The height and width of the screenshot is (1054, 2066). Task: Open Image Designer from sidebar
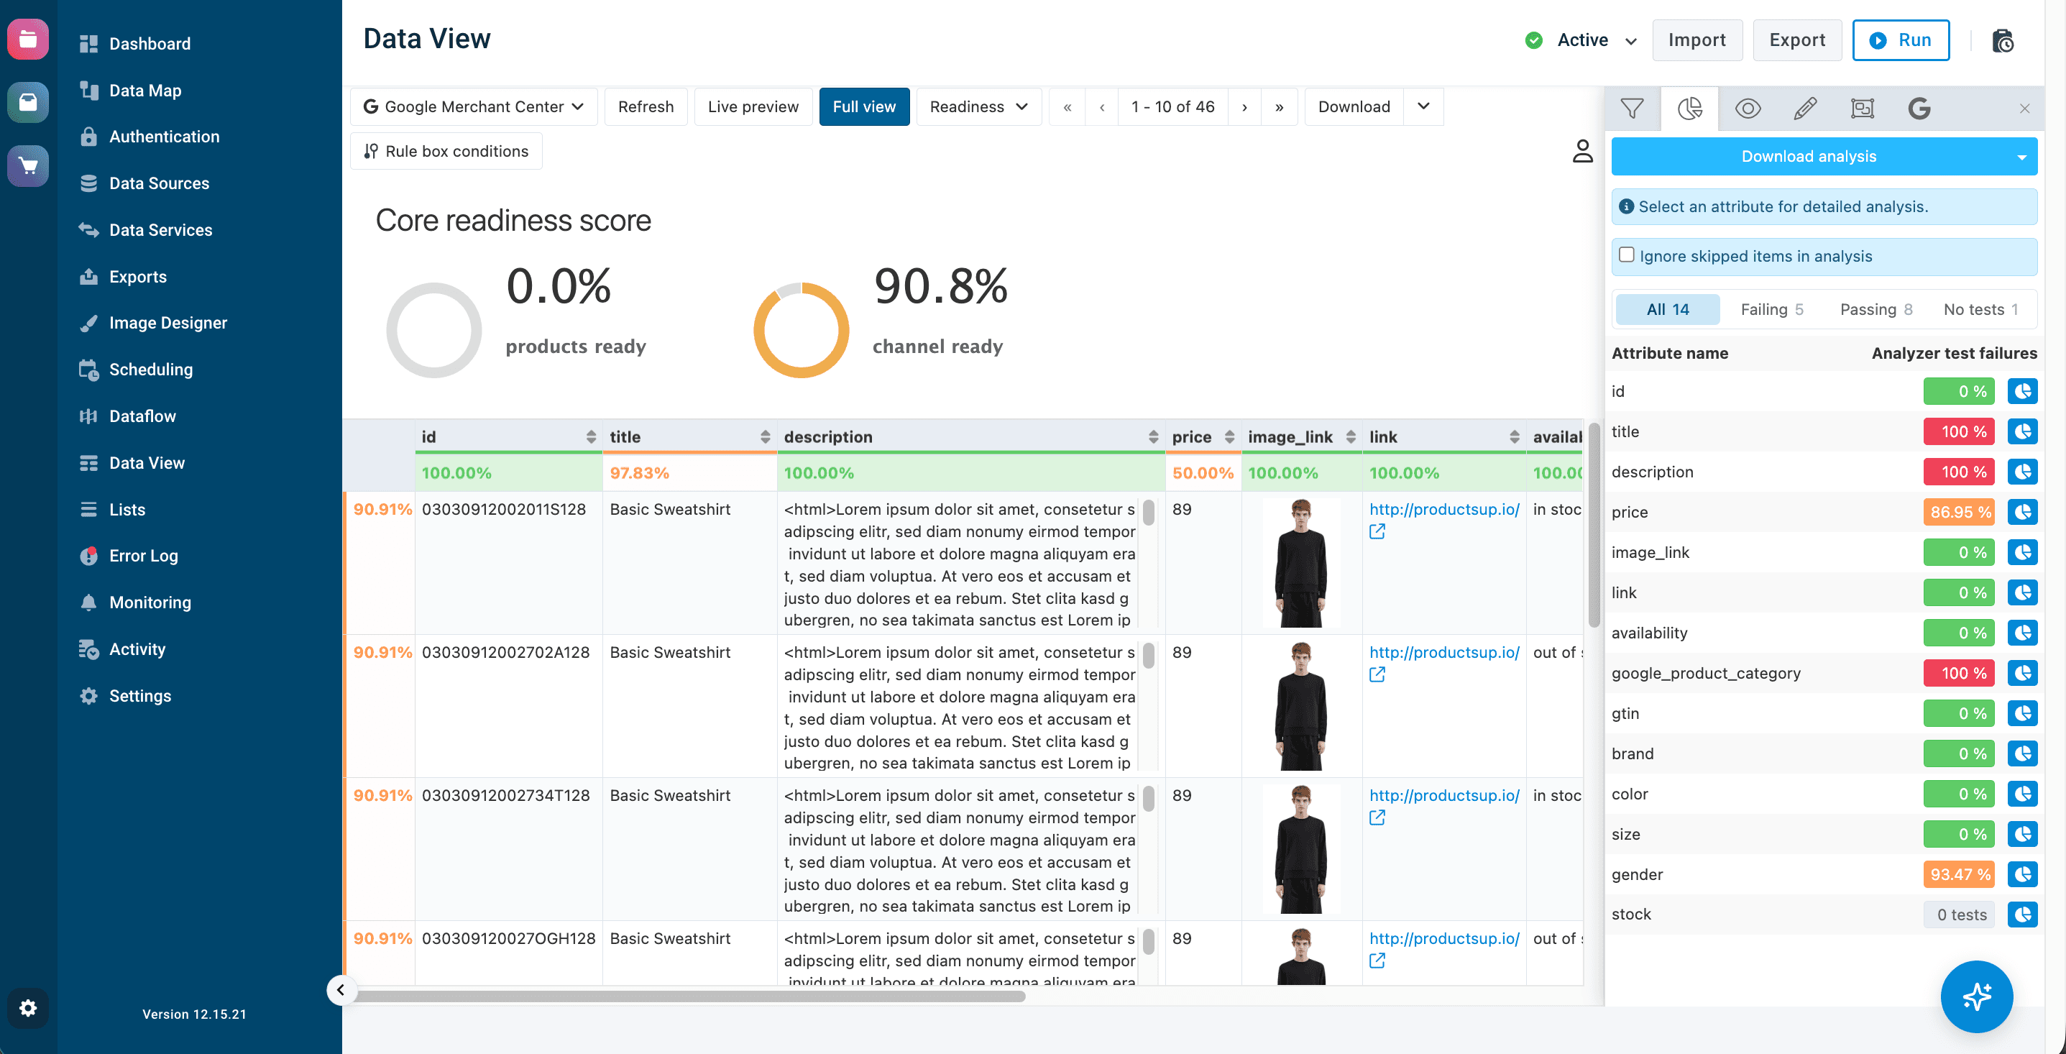(167, 323)
